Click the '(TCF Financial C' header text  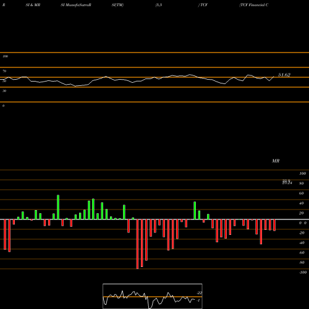[254, 5]
